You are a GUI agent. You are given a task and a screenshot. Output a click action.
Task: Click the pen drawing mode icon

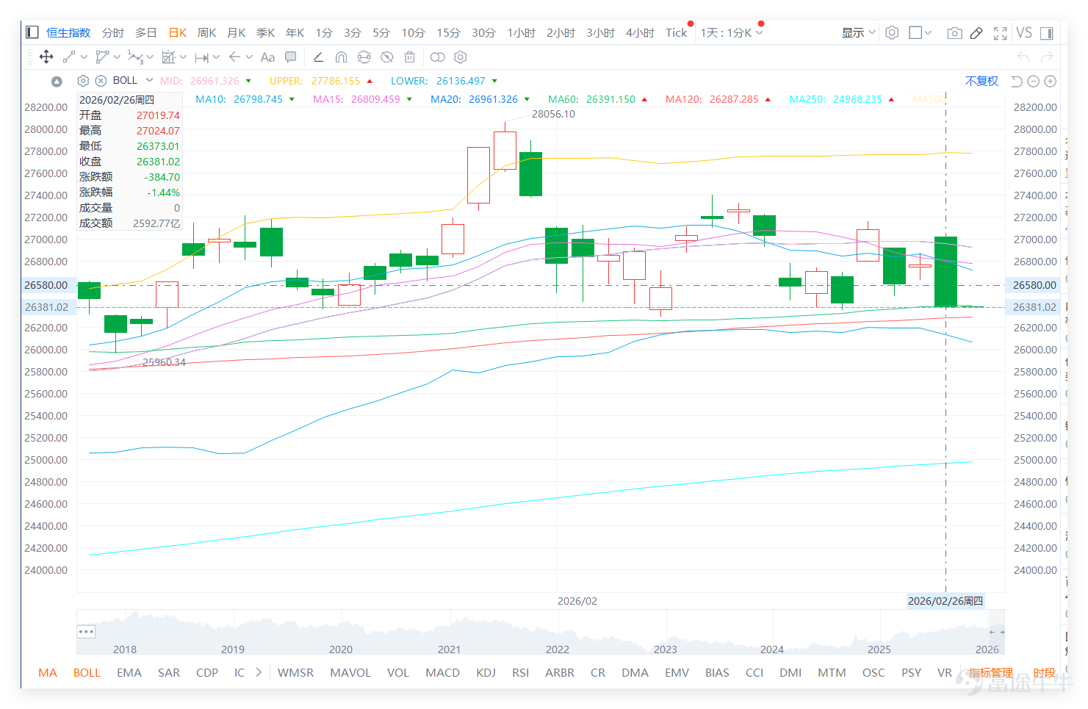(976, 32)
